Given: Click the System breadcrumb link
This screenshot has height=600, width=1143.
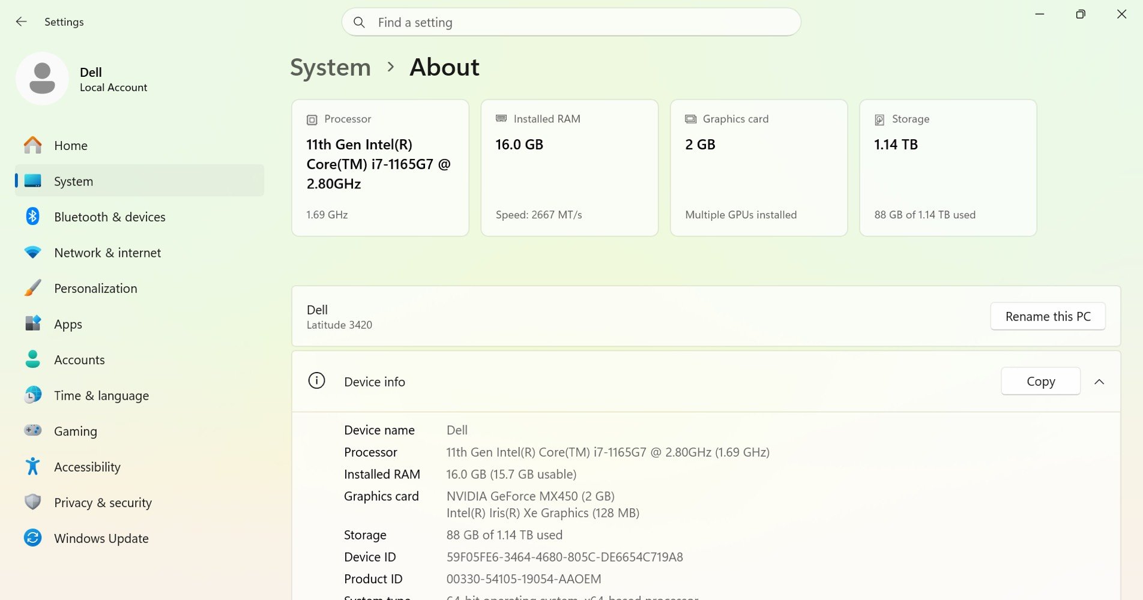Looking at the screenshot, I should 330,67.
